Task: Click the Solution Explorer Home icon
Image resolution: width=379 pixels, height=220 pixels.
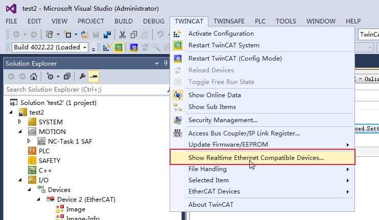Action: pyautogui.click(x=34, y=76)
